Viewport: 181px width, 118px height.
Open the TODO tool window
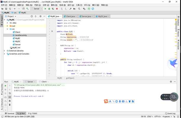tap(33, 113)
